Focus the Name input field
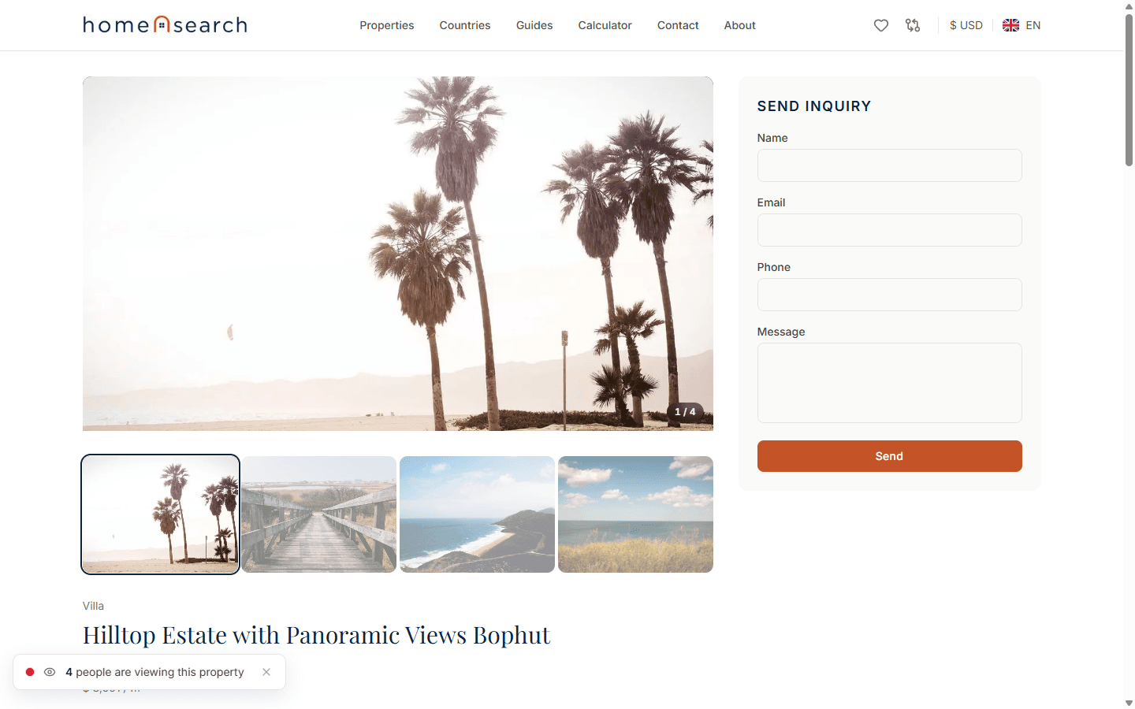The image size is (1135, 709). point(889,165)
